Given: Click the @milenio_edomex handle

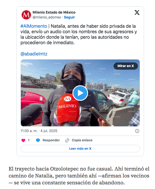Looking at the screenshot, I should click(47, 17).
